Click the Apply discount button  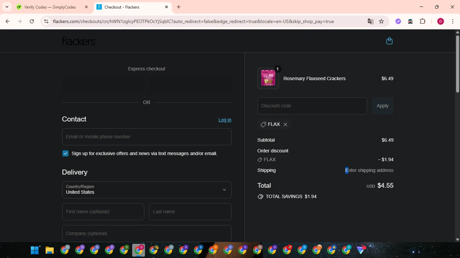click(382, 106)
